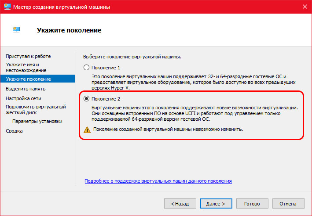This screenshot has height=216, width=312.
Task: Select the Поколение 2 radio button
Action: pyautogui.click(x=86, y=99)
